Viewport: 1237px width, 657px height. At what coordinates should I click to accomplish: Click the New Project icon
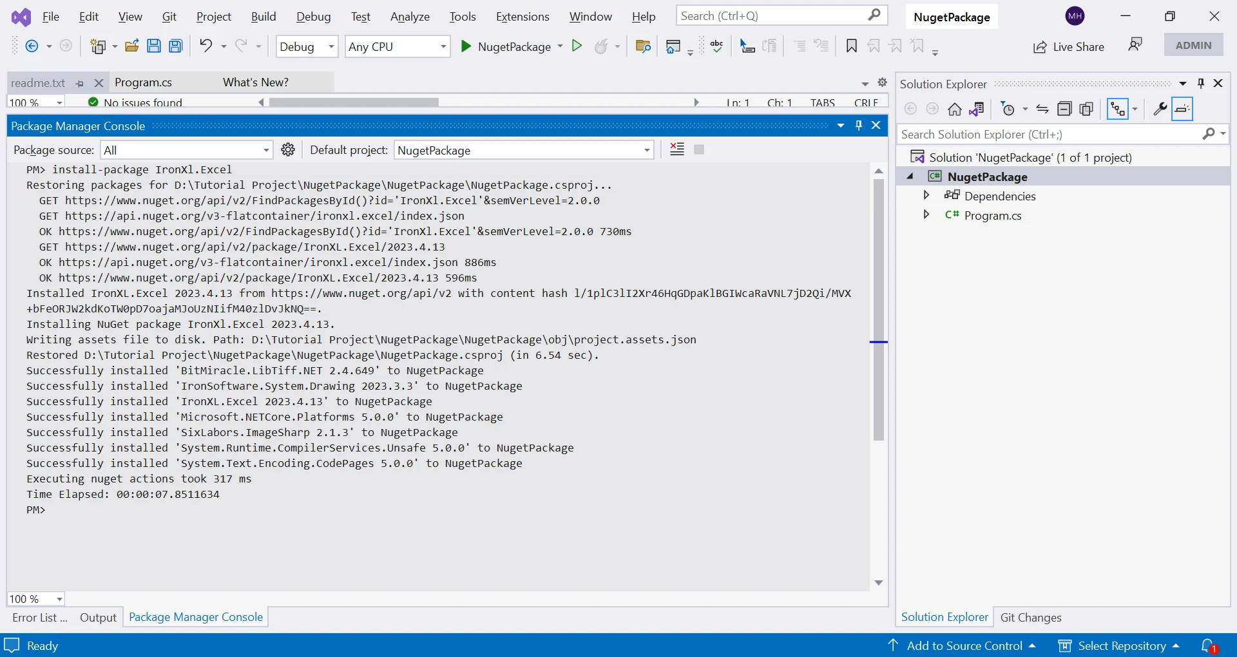tap(98, 46)
